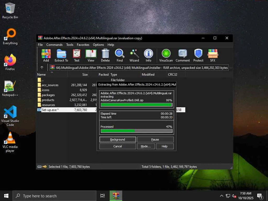The width and height of the screenshot is (268, 201).
Task: Cancel the extraction
Action: 118,146
